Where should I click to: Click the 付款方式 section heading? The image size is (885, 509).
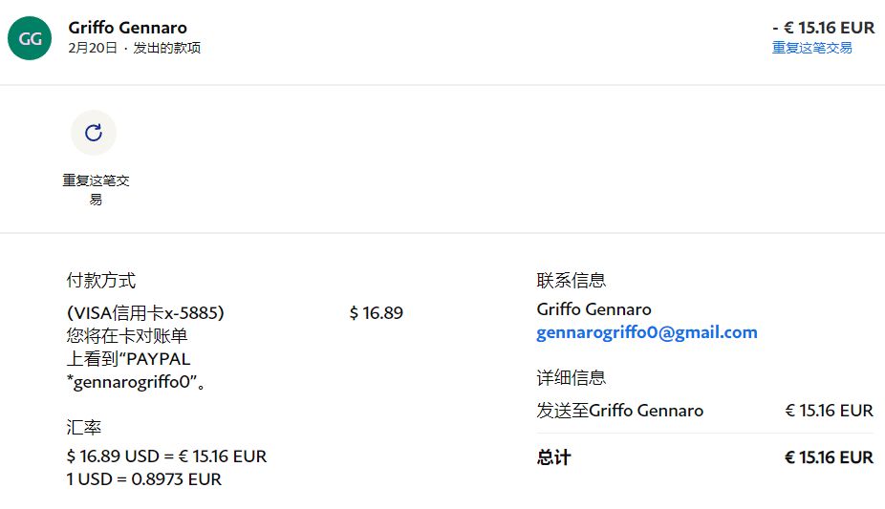coord(100,280)
